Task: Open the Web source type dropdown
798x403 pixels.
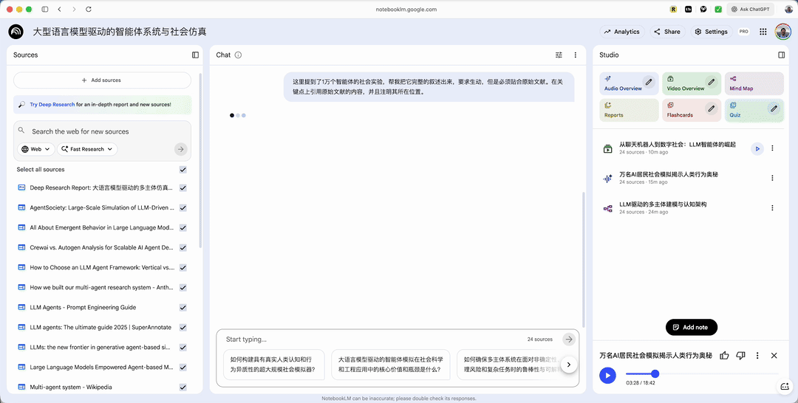Action: [36, 149]
